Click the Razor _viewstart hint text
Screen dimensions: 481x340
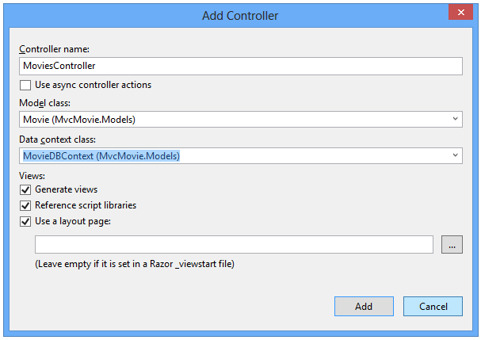click(135, 264)
